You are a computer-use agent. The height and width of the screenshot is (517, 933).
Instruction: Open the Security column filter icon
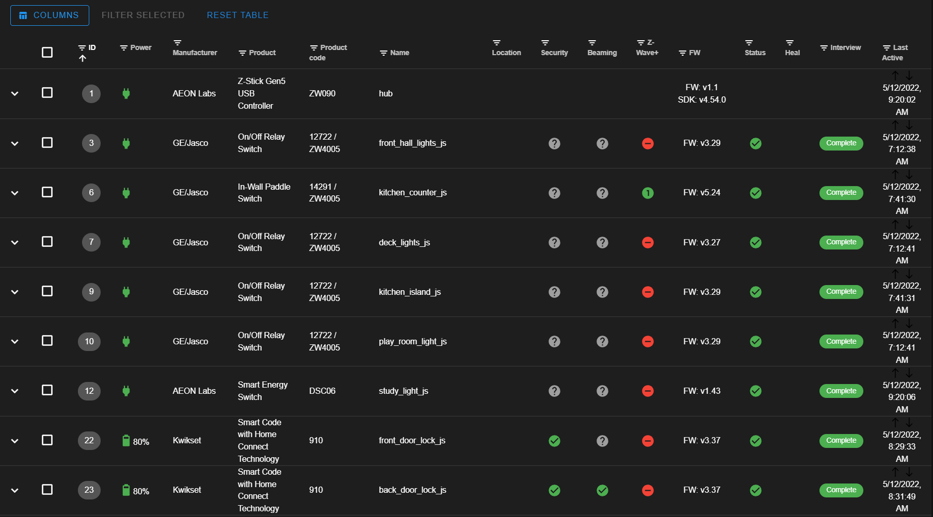(545, 43)
